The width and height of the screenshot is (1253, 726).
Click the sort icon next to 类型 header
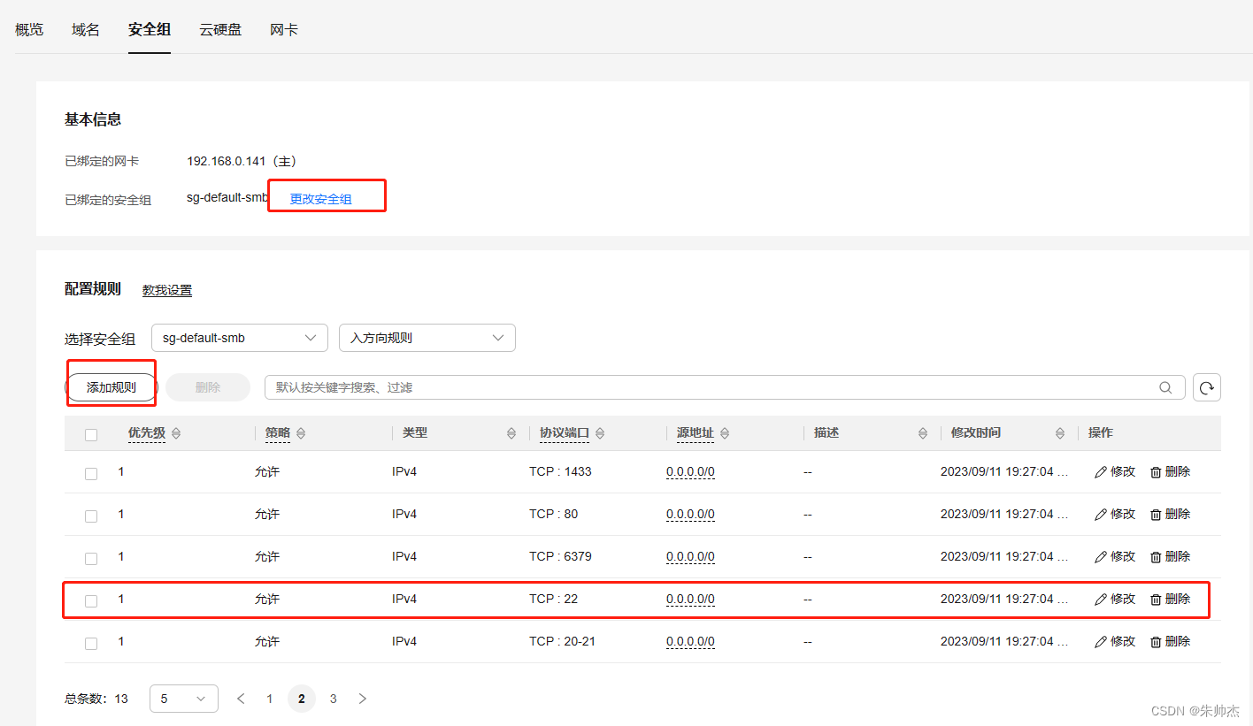point(511,433)
